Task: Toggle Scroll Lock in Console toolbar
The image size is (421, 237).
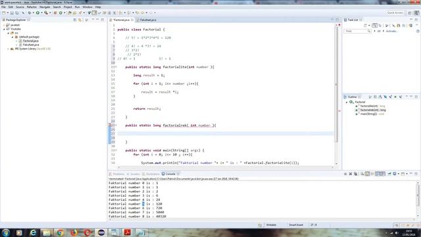Action: coord(367,174)
